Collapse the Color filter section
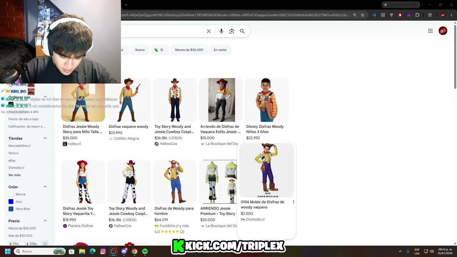 [45, 187]
